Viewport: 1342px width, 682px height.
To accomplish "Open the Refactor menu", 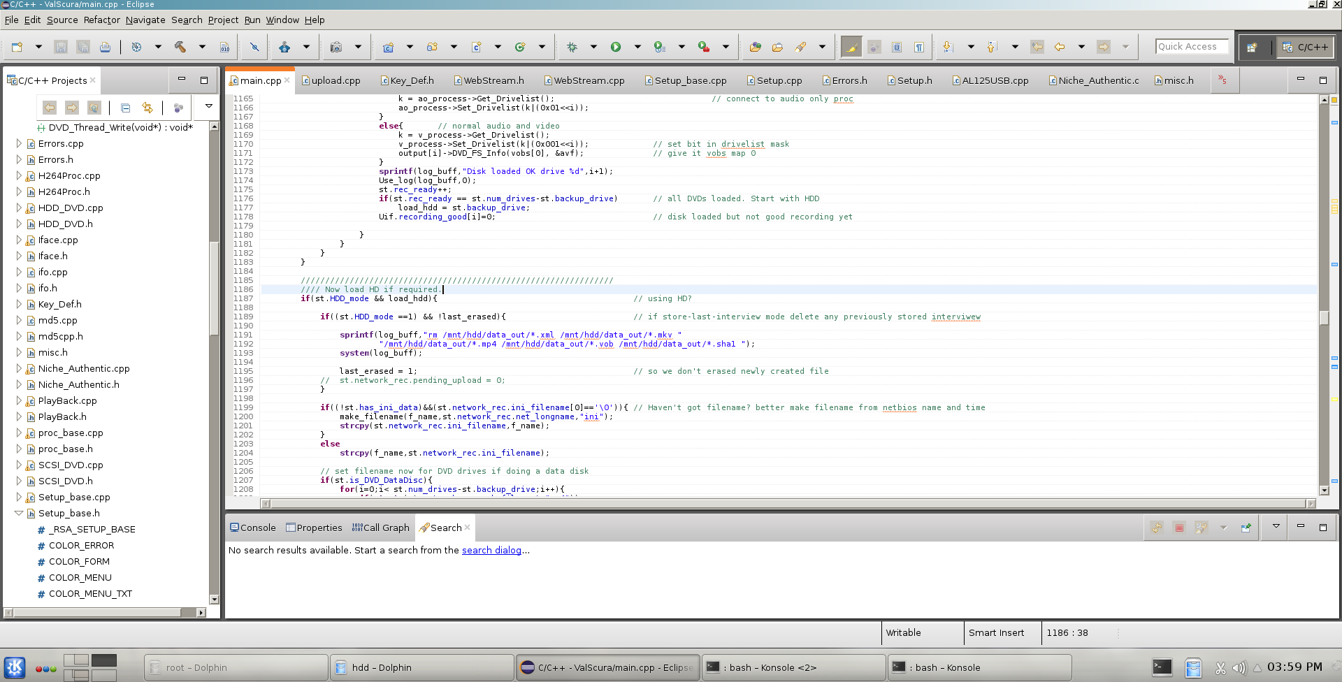I will [x=101, y=20].
